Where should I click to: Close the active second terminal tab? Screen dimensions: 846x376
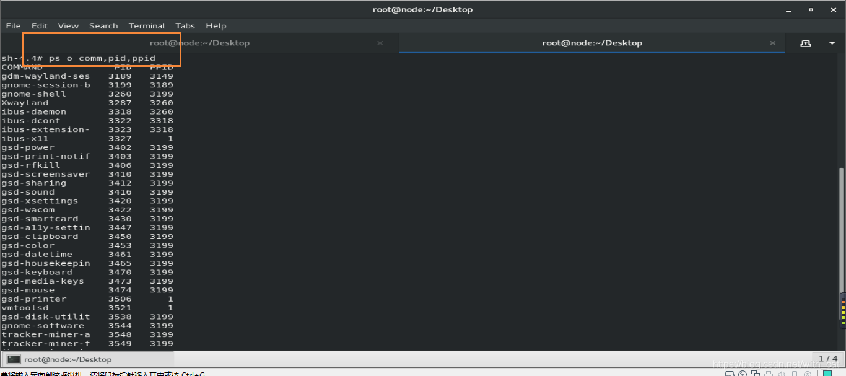click(x=772, y=43)
